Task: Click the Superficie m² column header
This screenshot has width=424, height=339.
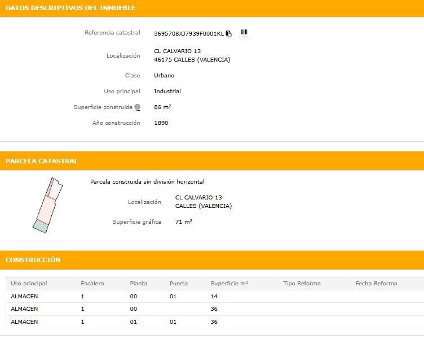Action: 229,284
